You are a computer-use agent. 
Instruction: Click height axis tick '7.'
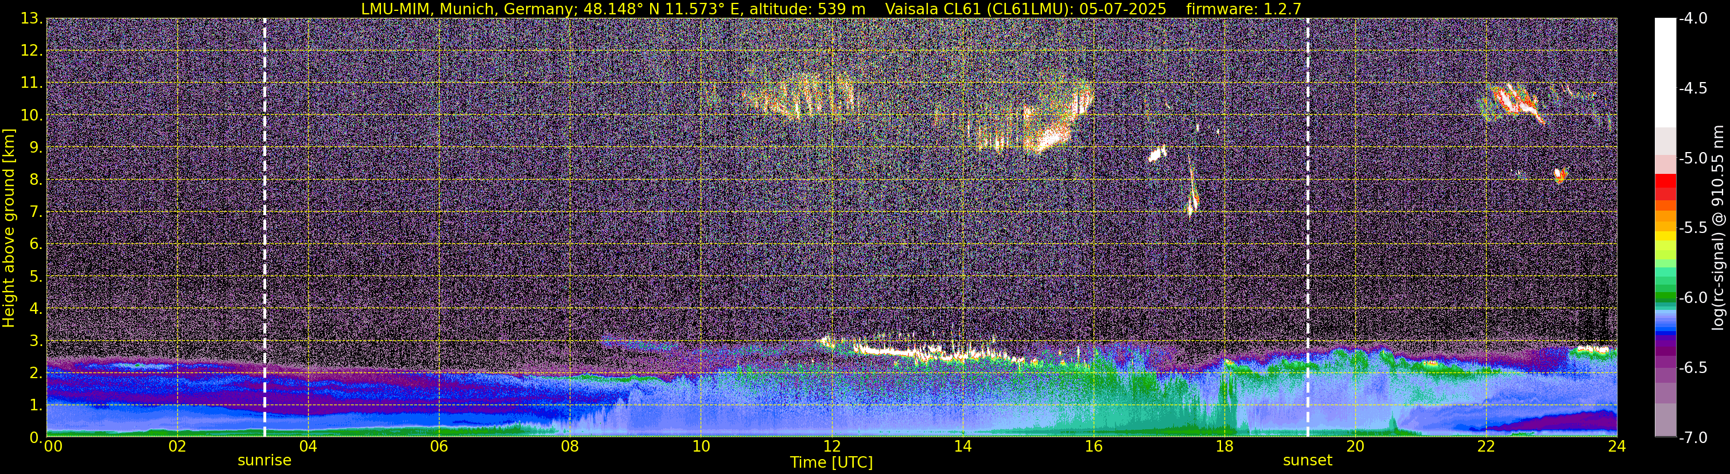pyautogui.click(x=36, y=212)
